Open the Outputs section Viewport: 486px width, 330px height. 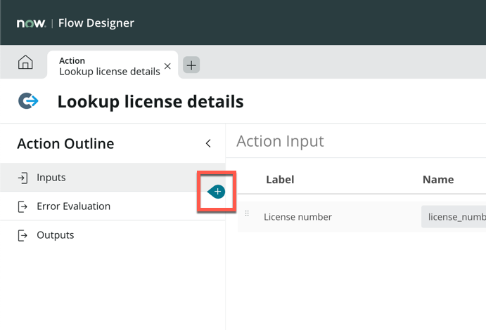pos(55,235)
